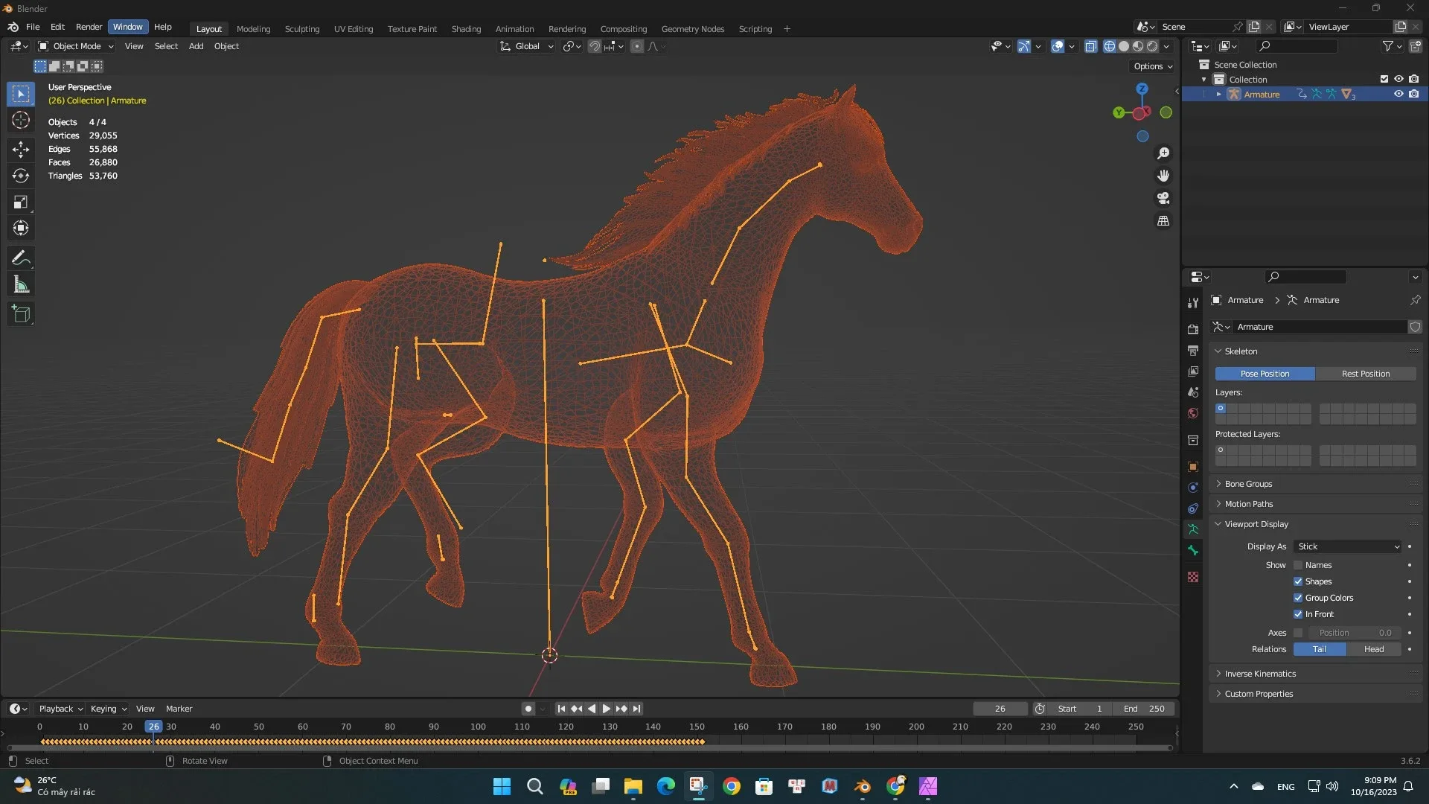The width and height of the screenshot is (1429, 804).
Task: Open the Object Mode dropdown
Action: (x=76, y=46)
